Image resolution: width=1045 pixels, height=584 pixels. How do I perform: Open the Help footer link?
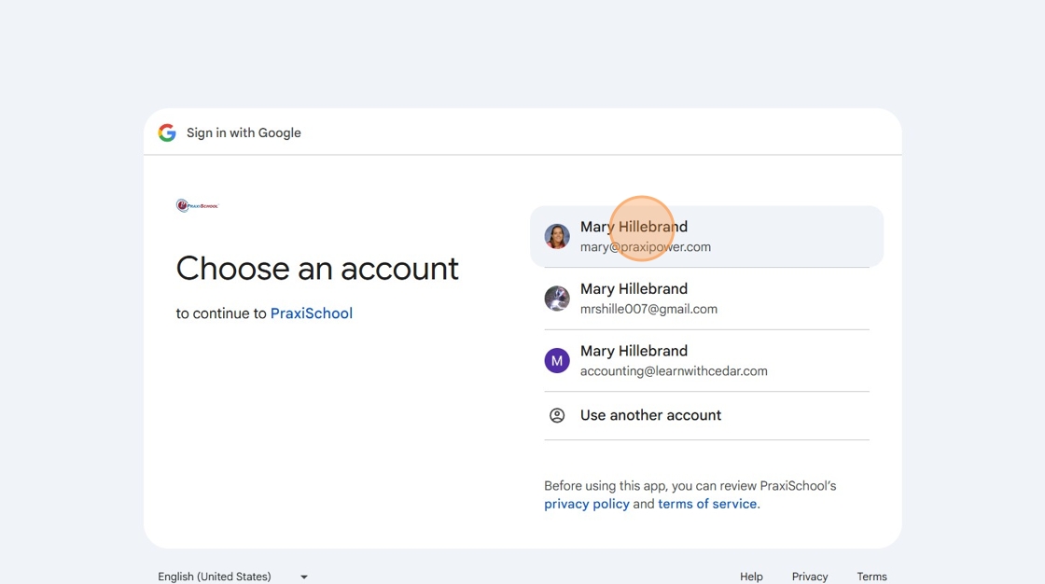coord(751,577)
